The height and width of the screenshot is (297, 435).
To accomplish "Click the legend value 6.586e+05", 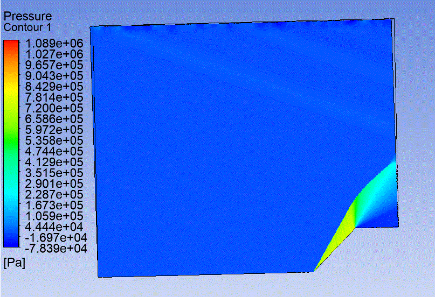I will coord(54,119).
